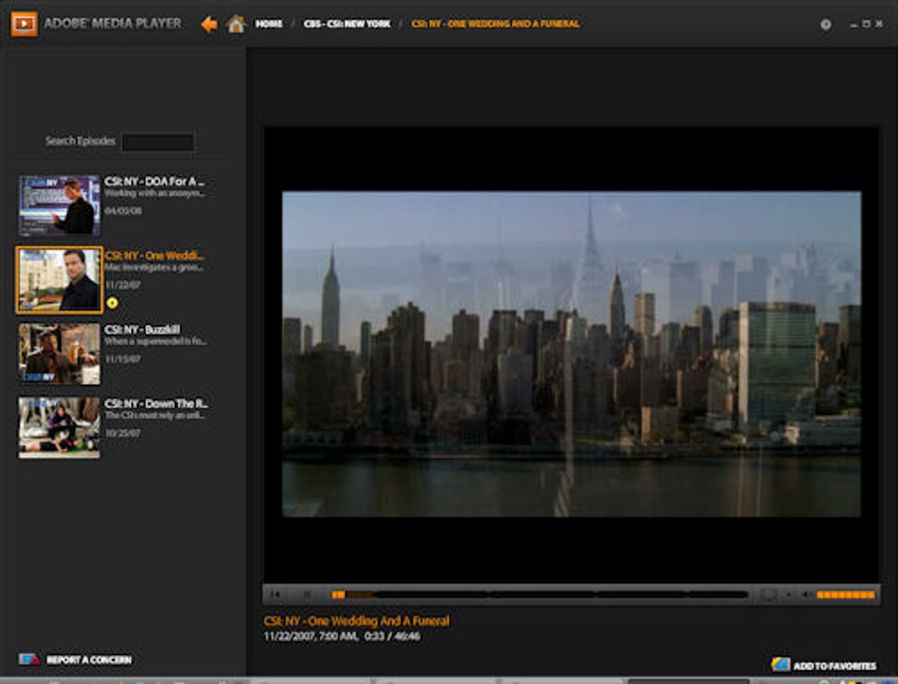The height and width of the screenshot is (684, 898).
Task: Maximize the Adobe Media Player window
Action: [x=866, y=24]
